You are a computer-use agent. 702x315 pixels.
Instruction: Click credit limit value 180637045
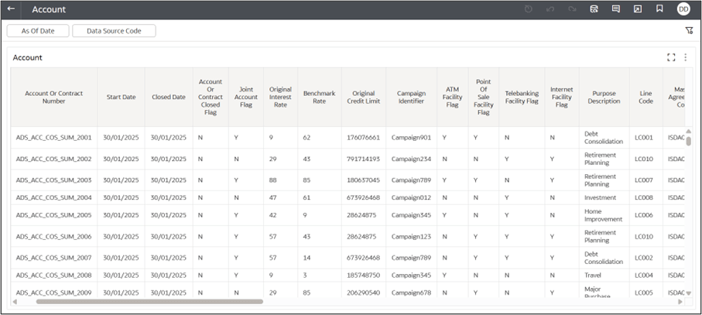pyautogui.click(x=363, y=180)
